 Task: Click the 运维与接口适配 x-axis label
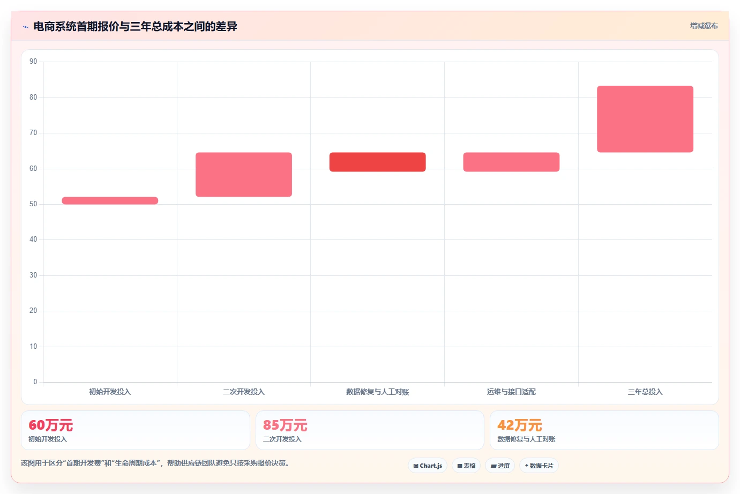click(511, 392)
